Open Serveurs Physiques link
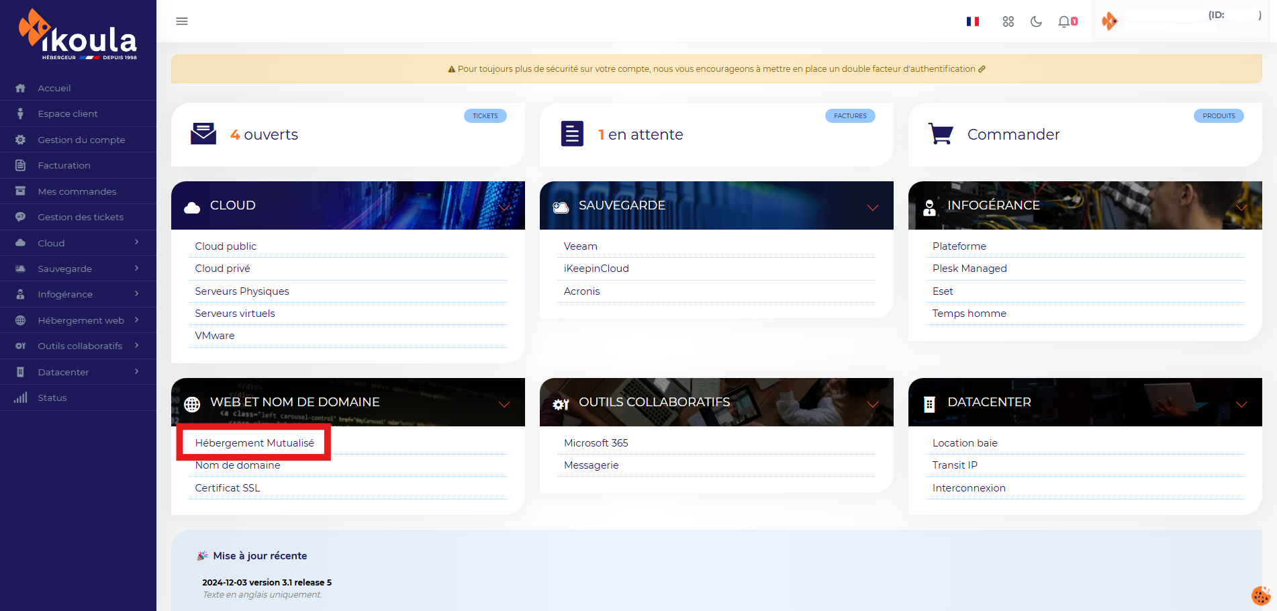This screenshot has height=611, width=1277. [242, 291]
